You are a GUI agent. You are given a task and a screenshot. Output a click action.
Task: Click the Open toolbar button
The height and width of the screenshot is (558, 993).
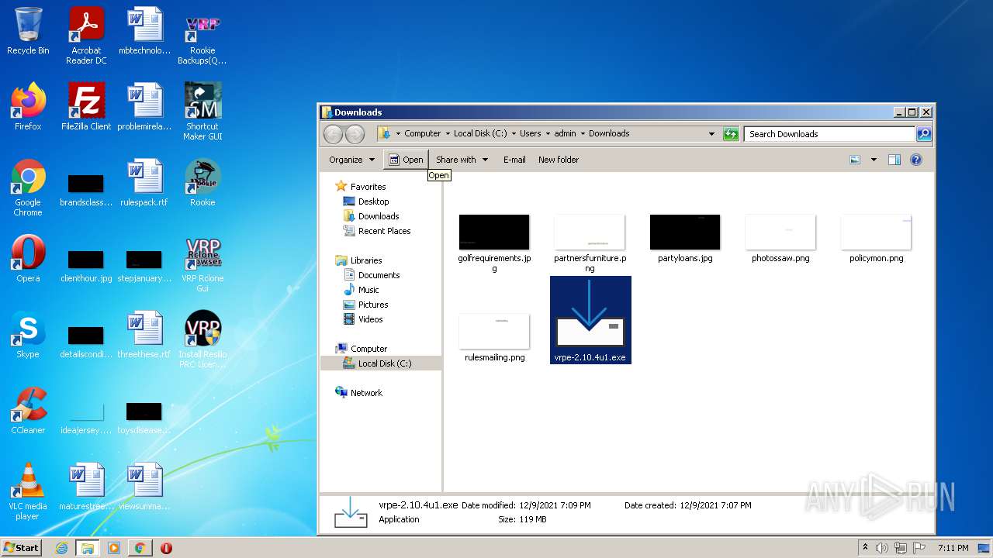coord(406,160)
